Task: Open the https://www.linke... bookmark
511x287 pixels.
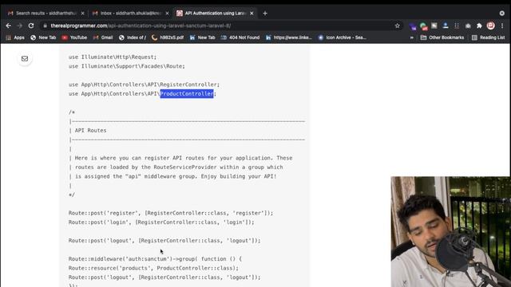Action: (289, 37)
